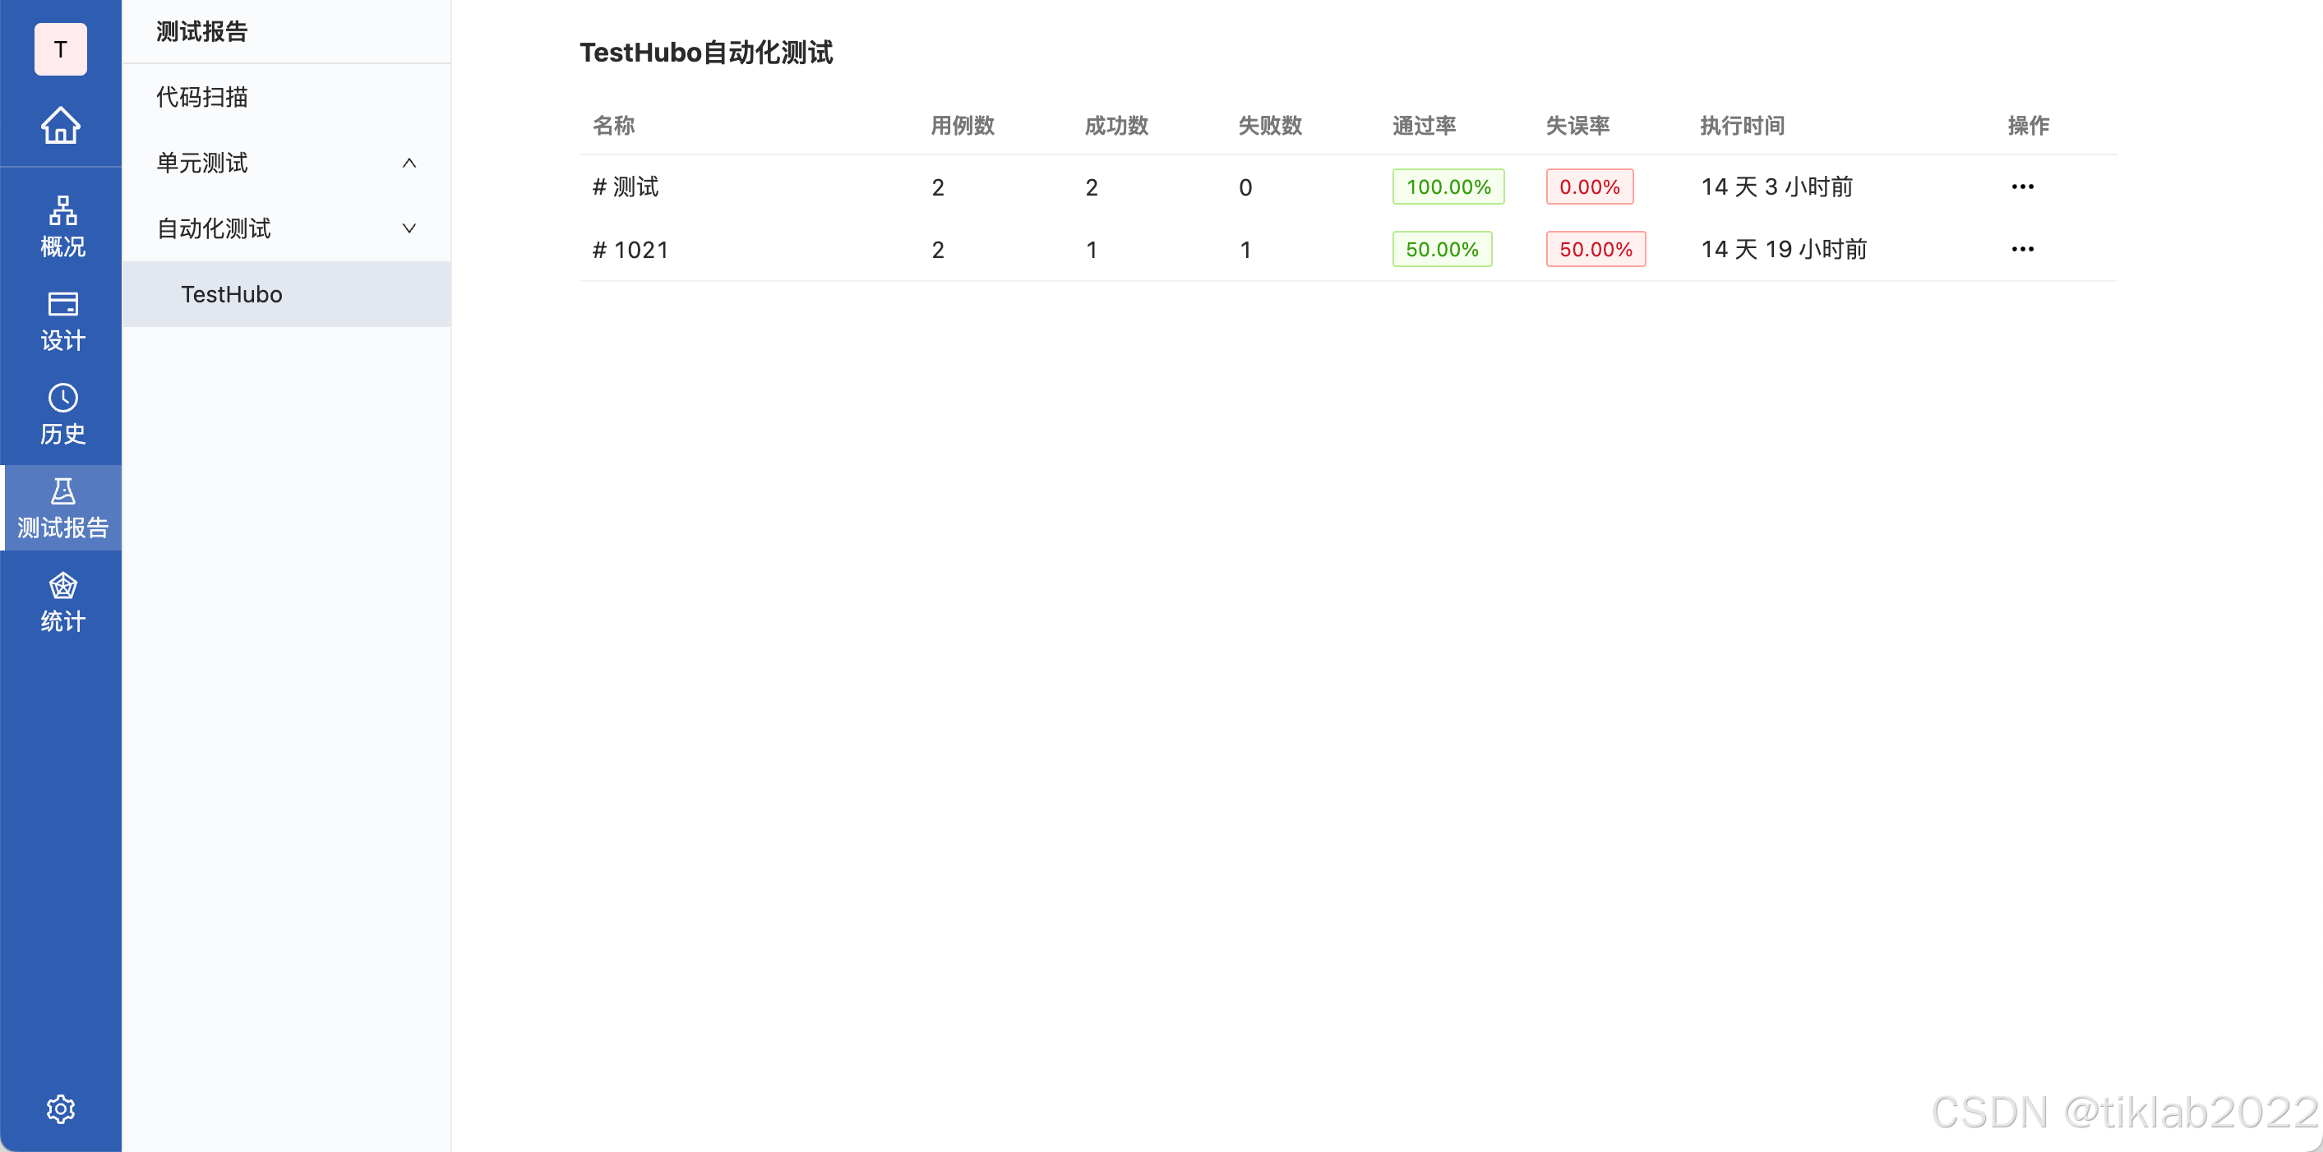Click the 失败数 column header
The width and height of the screenshot is (2323, 1152).
(1271, 125)
